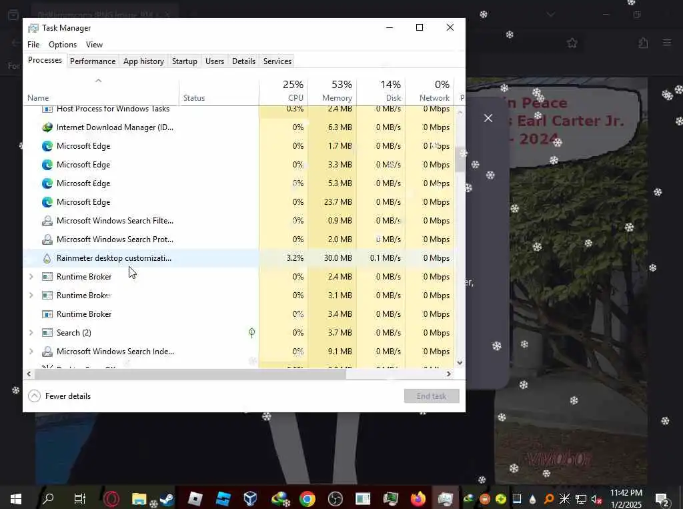Sort processes by Disk column

tap(381, 91)
